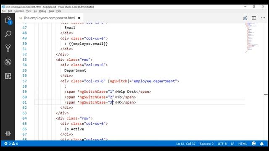Open the Debug view in activity bar
Screen dimensions: 269x151
[x=8, y=62]
